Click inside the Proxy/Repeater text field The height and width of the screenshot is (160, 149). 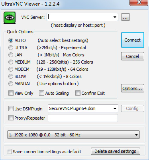click(83, 118)
